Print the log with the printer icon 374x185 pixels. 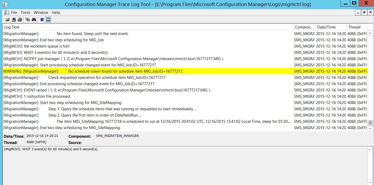(x=20, y=19)
